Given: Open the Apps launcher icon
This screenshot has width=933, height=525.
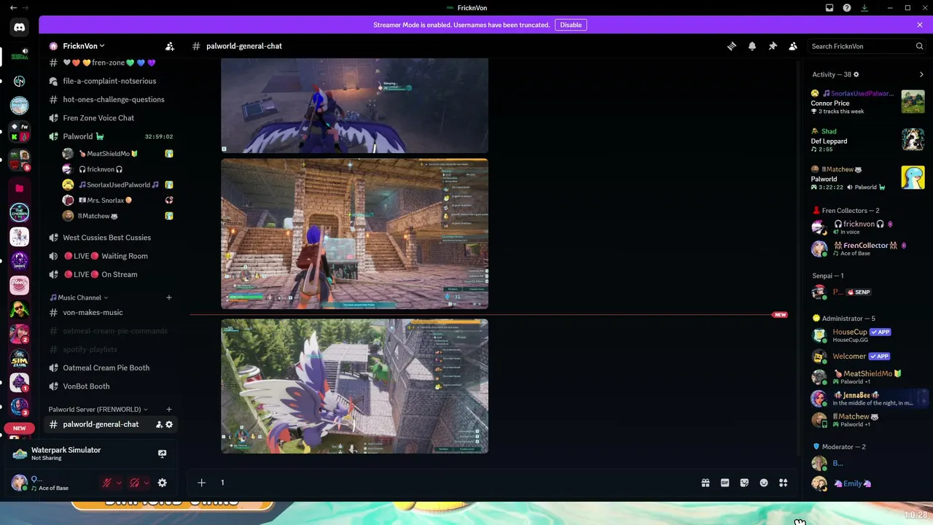Looking at the screenshot, I should 784,483.
